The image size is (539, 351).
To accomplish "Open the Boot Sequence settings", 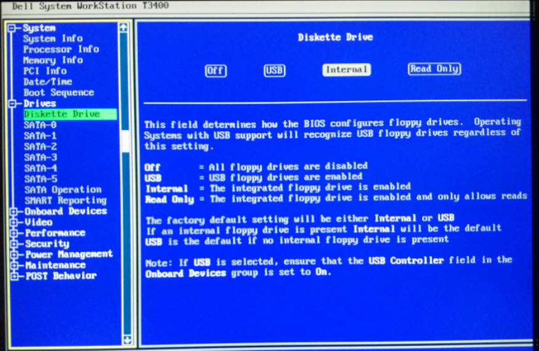I will click(59, 92).
